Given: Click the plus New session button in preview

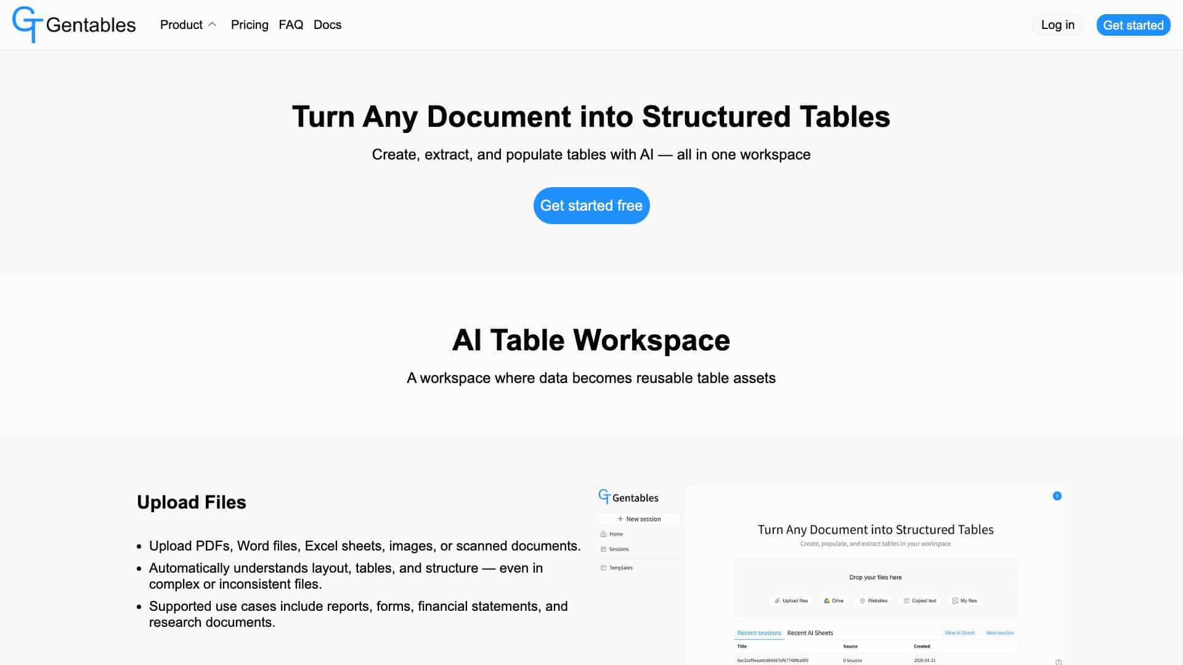Looking at the screenshot, I should pos(639,519).
